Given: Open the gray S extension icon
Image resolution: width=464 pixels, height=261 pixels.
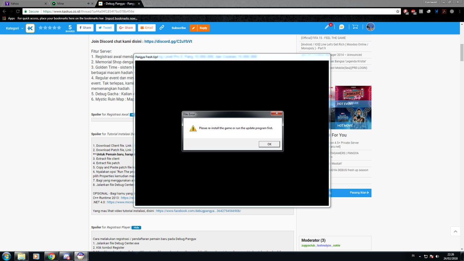Looking at the screenshot, I should (x=421, y=11).
